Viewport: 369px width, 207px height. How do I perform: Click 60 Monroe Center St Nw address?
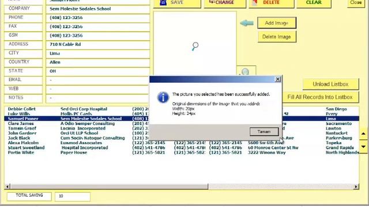point(273,148)
